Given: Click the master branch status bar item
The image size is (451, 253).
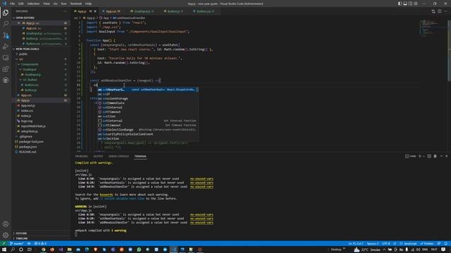Looking at the screenshot, I should 17,244.
